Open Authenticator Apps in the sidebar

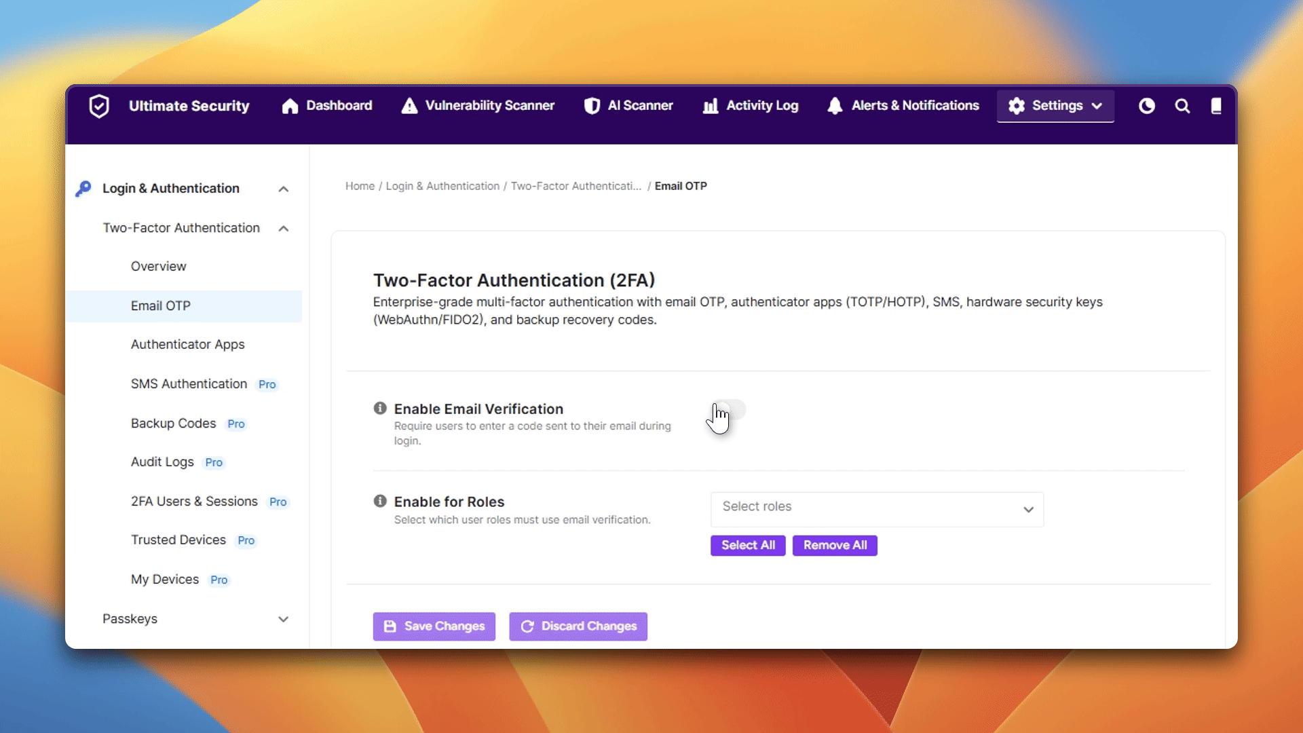pyautogui.click(x=187, y=345)
